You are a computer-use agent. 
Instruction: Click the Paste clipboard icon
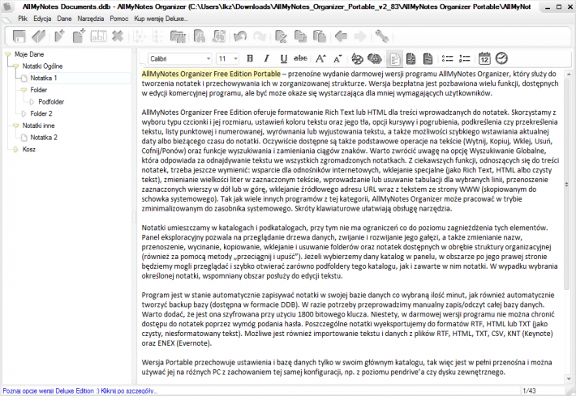pos(320,36)
